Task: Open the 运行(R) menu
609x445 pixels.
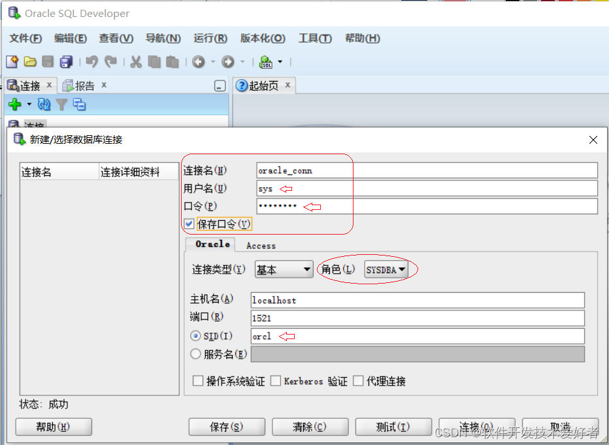Action: point(210,38)
